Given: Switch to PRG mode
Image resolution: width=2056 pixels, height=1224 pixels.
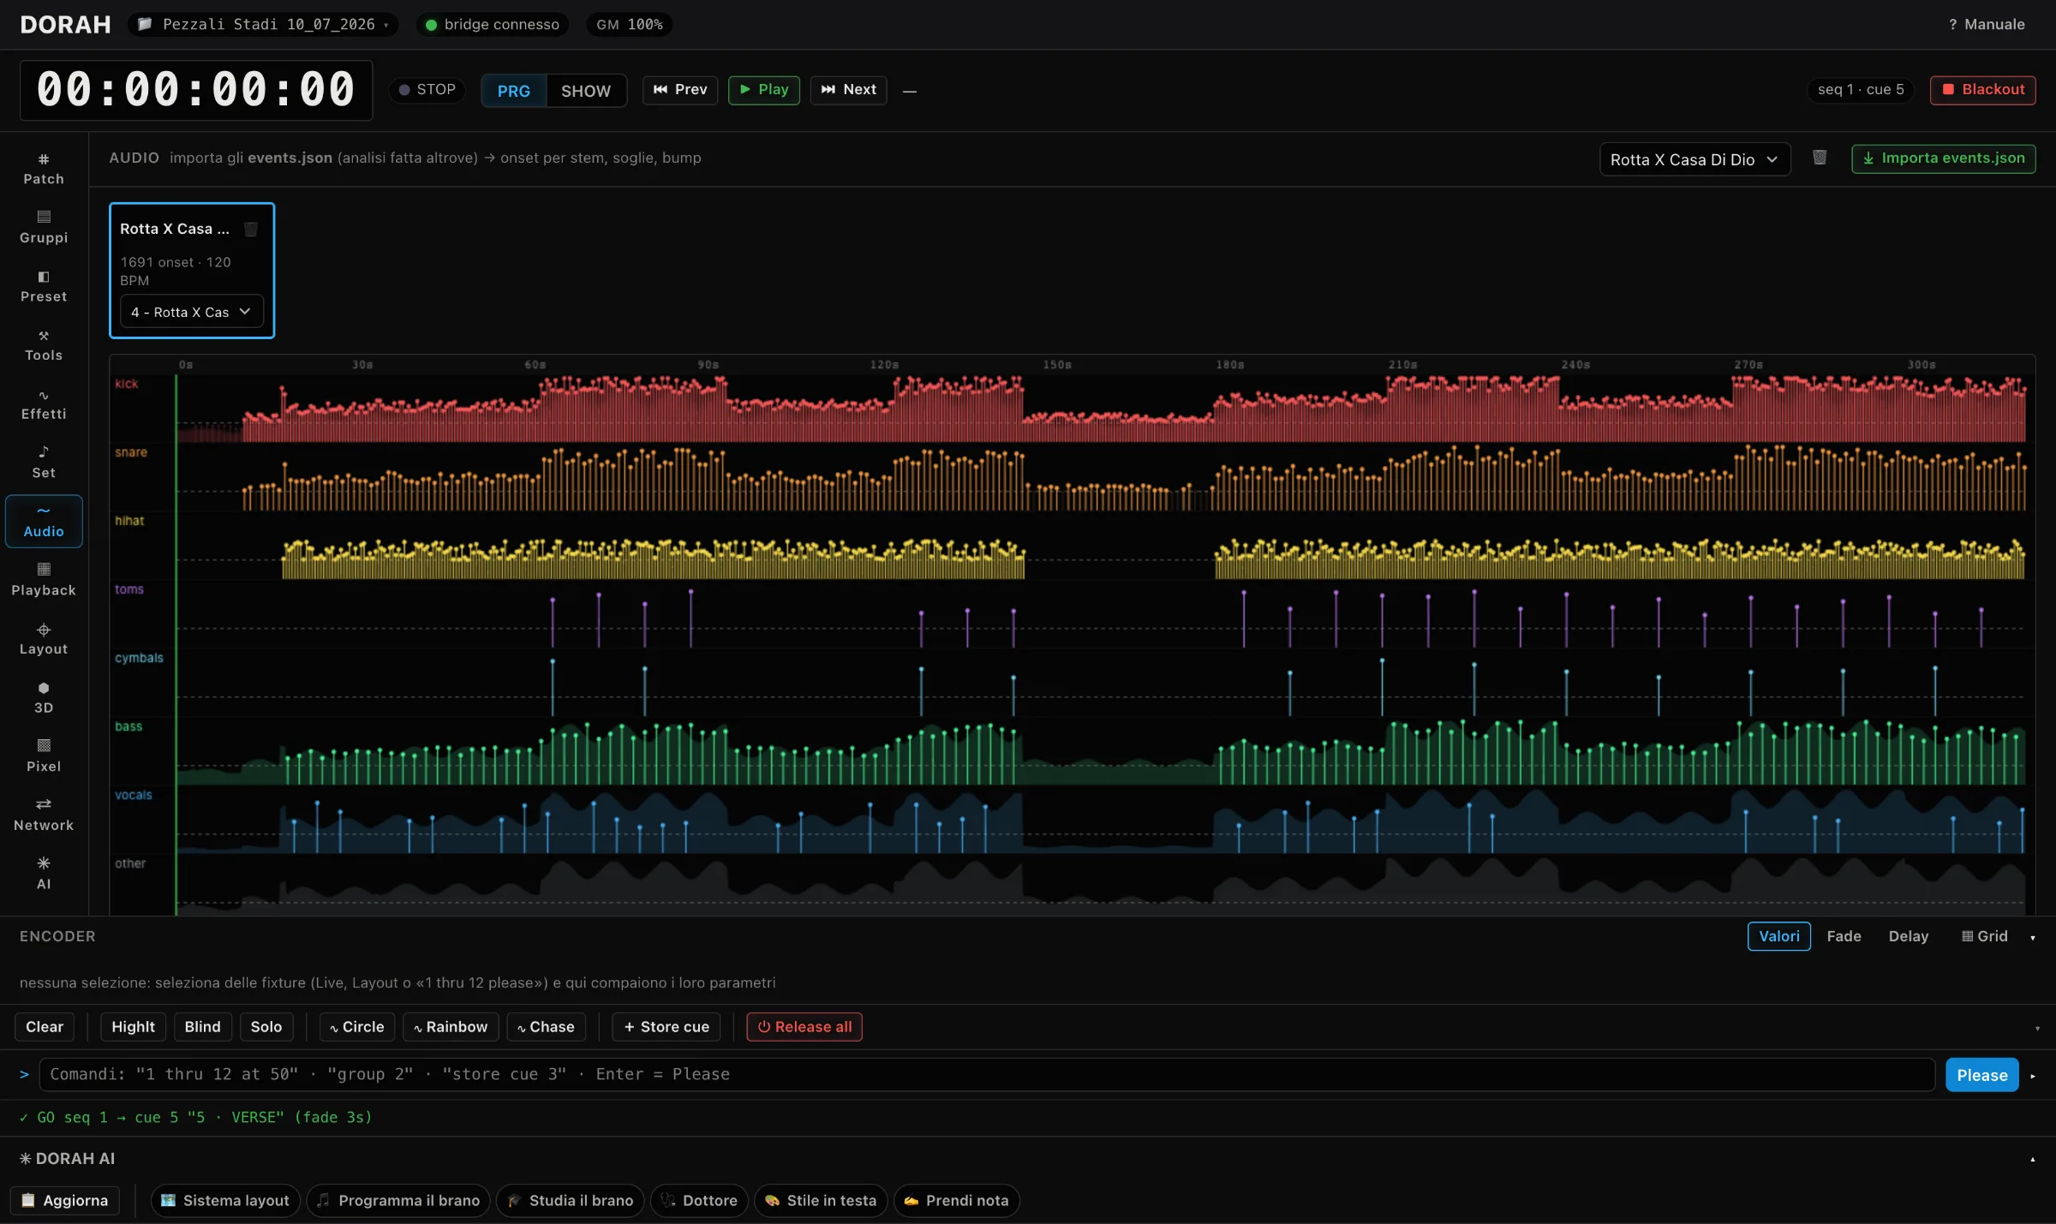Looking at the screenshot, I should click(x=514, y=91).
